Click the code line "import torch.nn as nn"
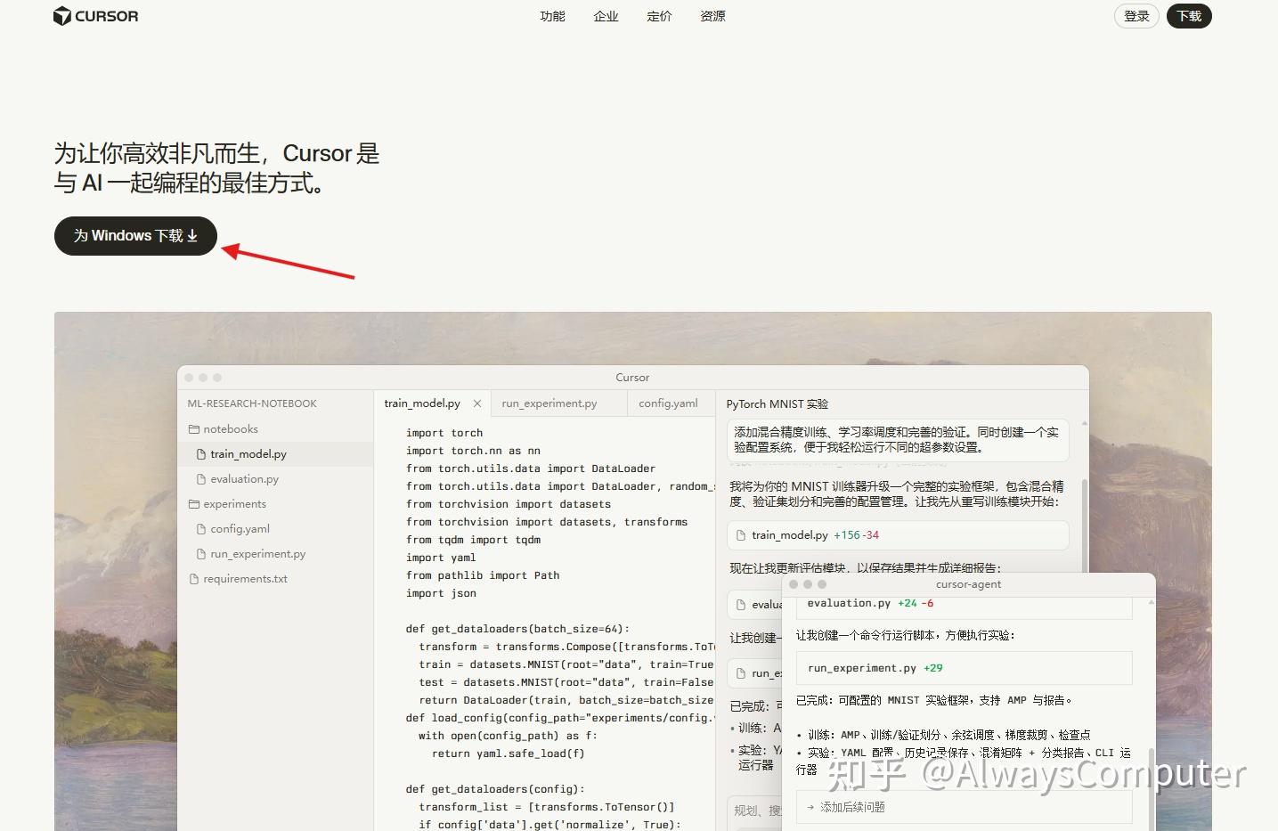The width and height of the screenshot is (1278, 831). pyautogui.click(x=473, y=451)
